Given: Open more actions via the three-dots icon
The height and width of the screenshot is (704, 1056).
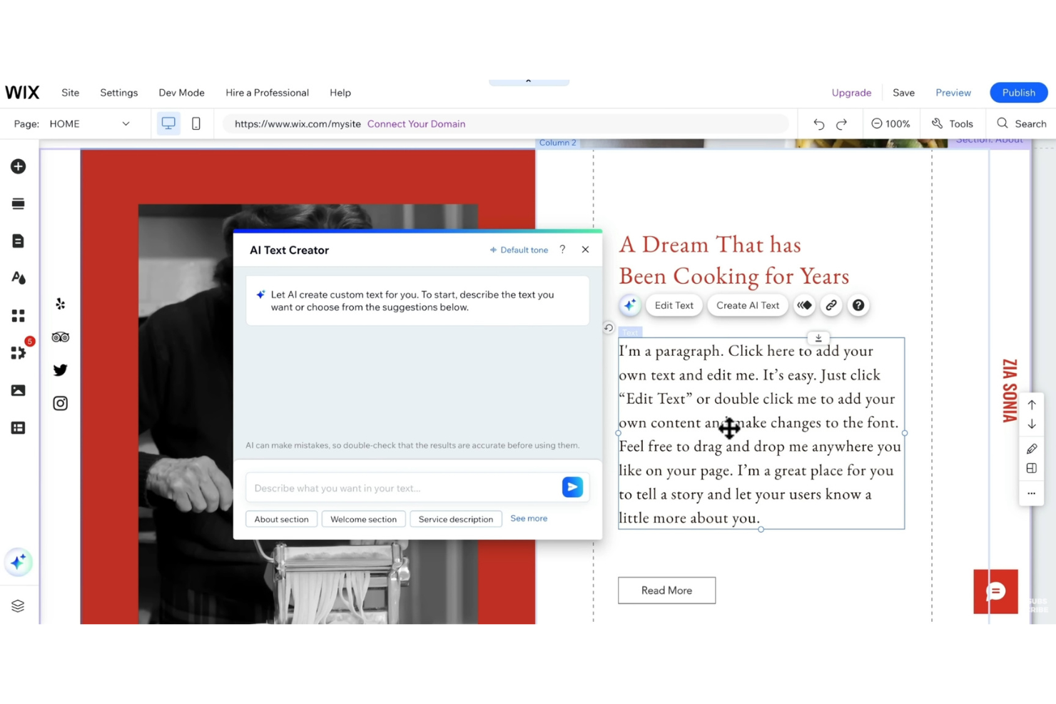Looking at the screenshot, I should coord(1031,493).
